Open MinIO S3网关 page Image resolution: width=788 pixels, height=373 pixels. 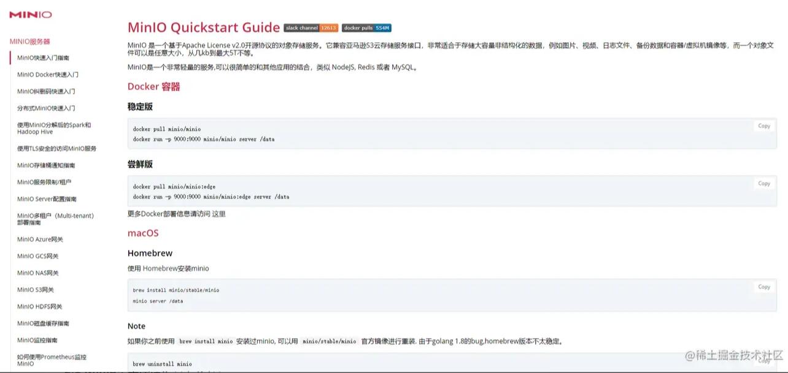tap(36, 290)
